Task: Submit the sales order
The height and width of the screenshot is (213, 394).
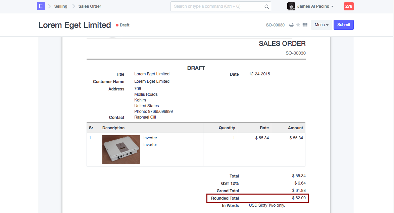Action: pos(344,25)
